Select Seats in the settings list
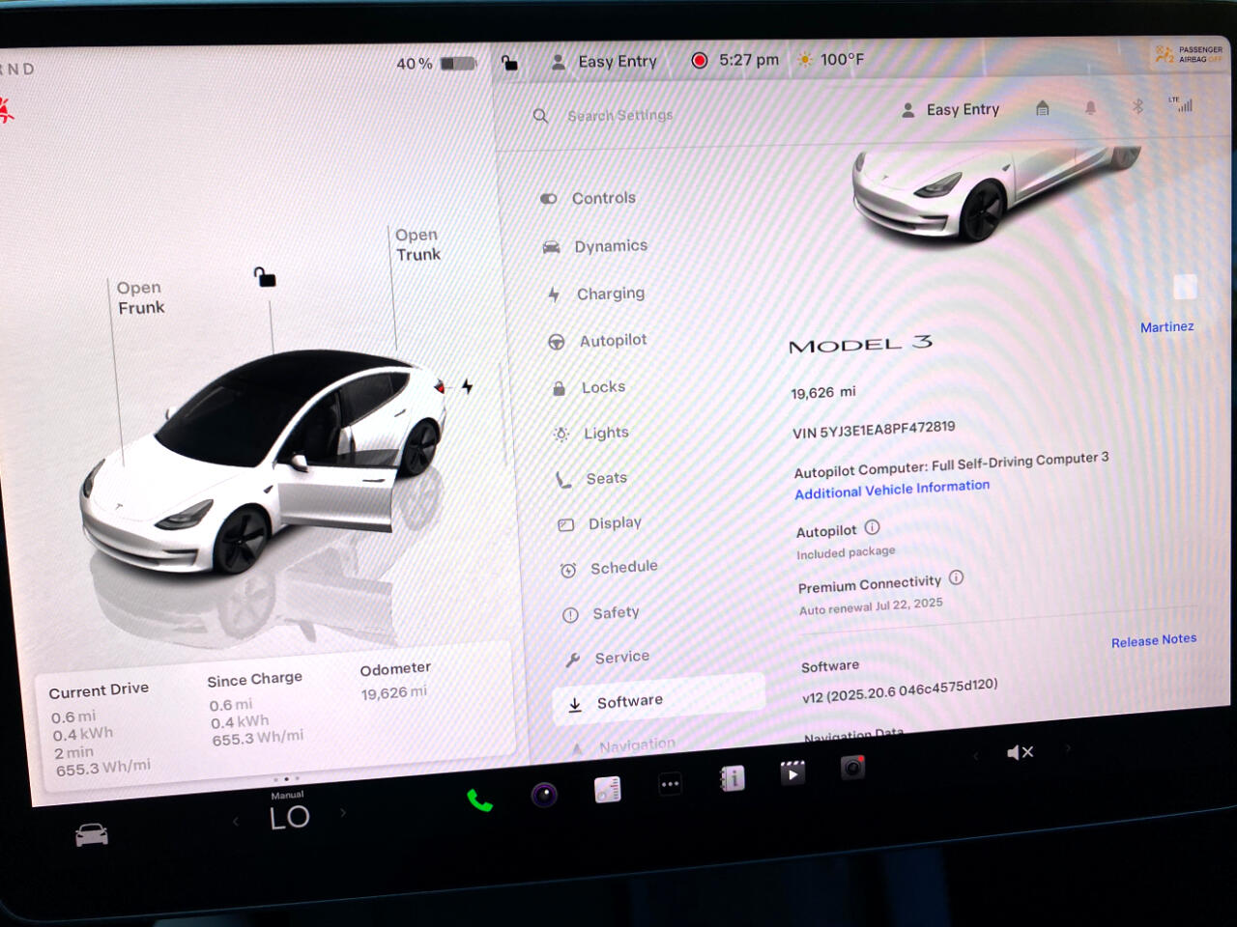Image resolution: width=1237 pixels, height=927 pixels. [x=591, y=478]
